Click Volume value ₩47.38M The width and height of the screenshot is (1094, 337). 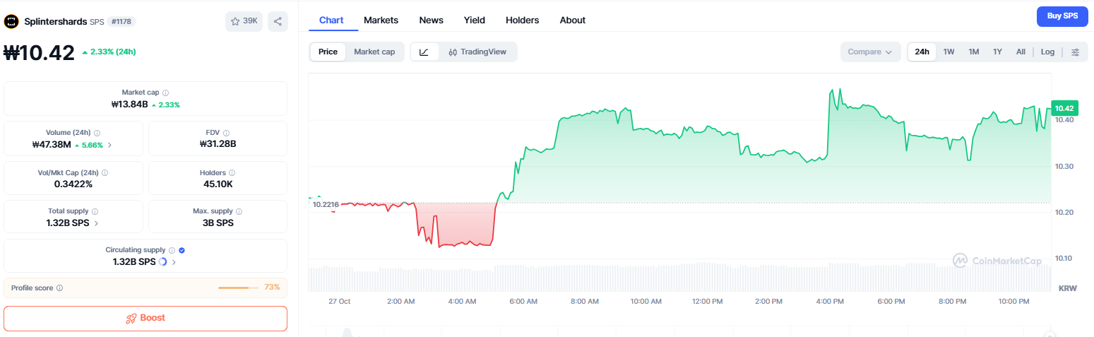[52, 144]
